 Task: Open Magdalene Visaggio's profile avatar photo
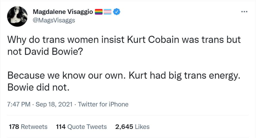(17, 16)
